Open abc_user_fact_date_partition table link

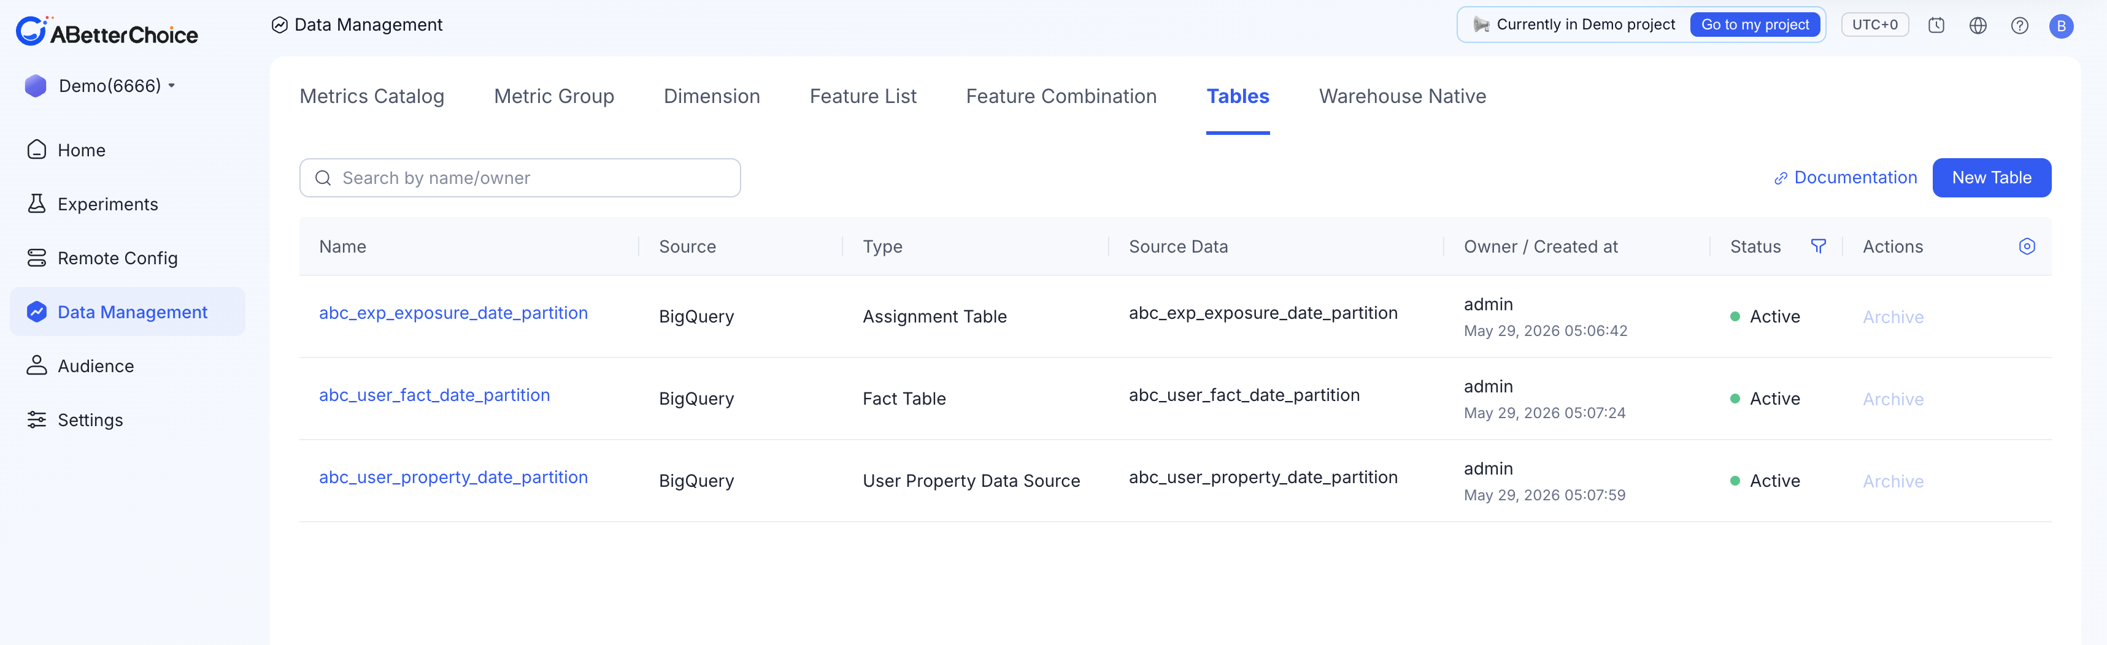coord(434,395)
